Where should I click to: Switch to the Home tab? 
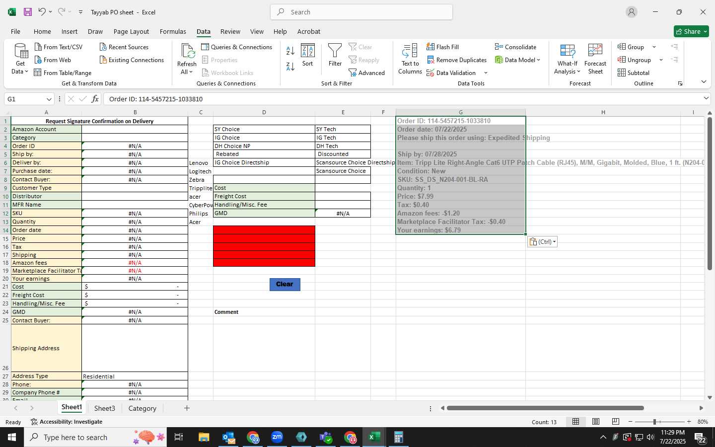(42, 31)
